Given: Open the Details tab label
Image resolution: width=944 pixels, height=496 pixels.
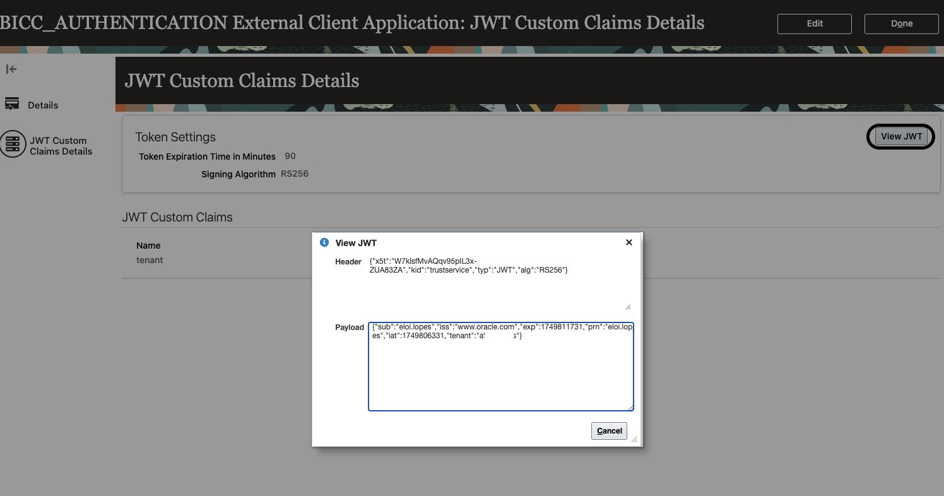Looking at the screenshot, I should [x=43, y=105].
